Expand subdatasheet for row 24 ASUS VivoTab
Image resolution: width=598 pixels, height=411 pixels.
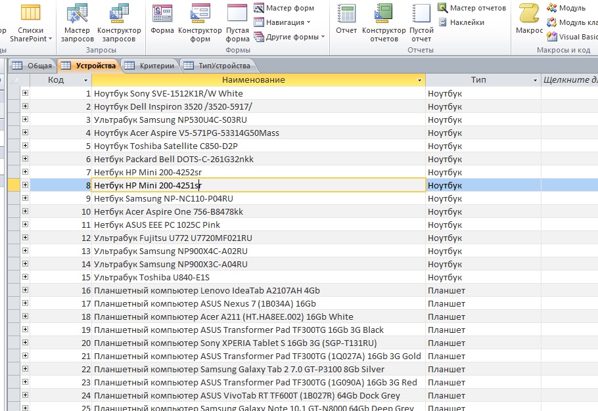[25, 395]
